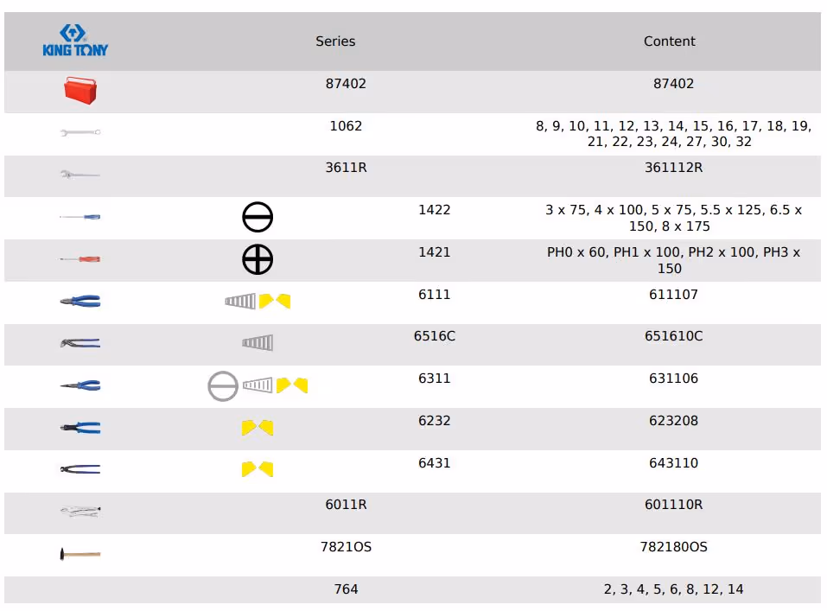Image resolution: width=827 pixels, height=611 pixels.
Task: Select the red toolbox image
Action: 80,90
